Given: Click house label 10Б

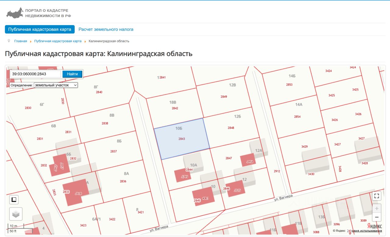Looking at the screenshot, I should coord(179,129).
